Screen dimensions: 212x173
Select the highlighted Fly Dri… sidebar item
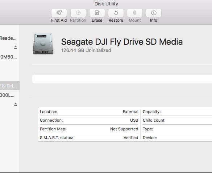pos(10,86)
